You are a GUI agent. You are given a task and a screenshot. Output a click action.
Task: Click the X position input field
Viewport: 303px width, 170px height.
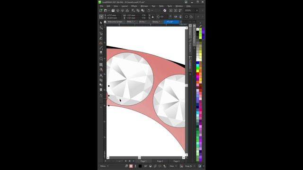pos(113,16)
